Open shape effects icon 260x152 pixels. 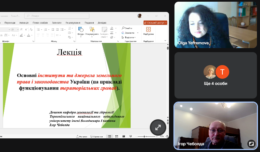point(112,37)
